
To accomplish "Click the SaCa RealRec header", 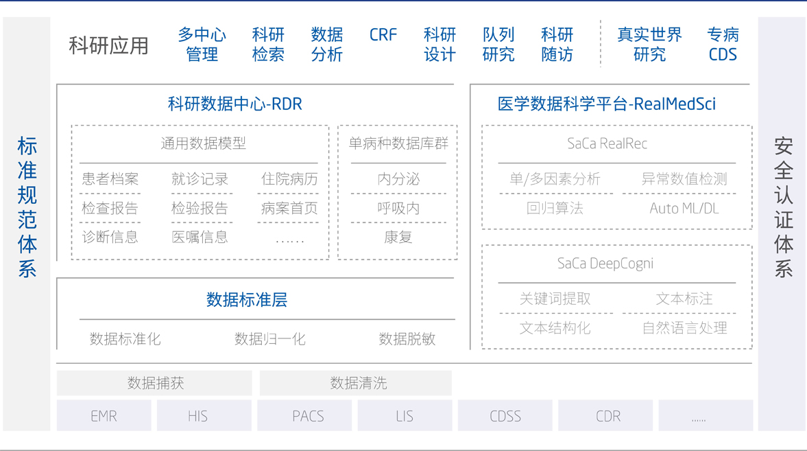I will pos(607,143).
